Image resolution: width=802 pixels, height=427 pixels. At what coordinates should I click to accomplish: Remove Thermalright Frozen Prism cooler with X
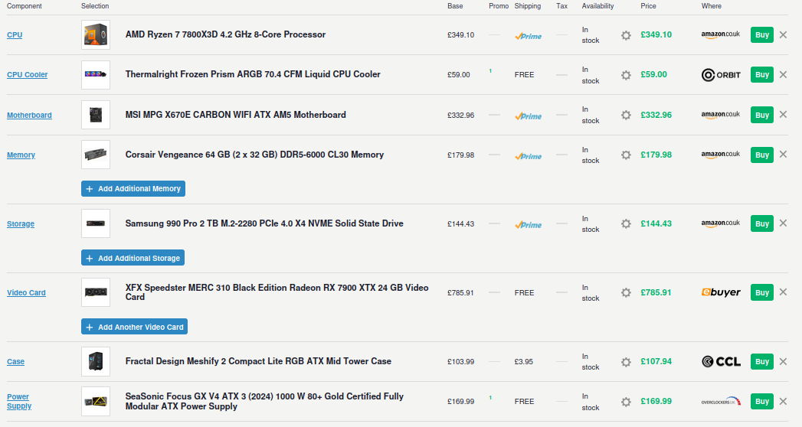click(x=783, y=74)
